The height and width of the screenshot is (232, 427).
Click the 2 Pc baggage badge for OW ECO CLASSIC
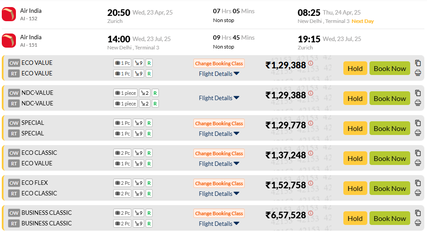[122, 153]
